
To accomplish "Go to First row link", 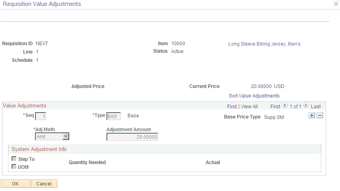I will pos(275,107).
